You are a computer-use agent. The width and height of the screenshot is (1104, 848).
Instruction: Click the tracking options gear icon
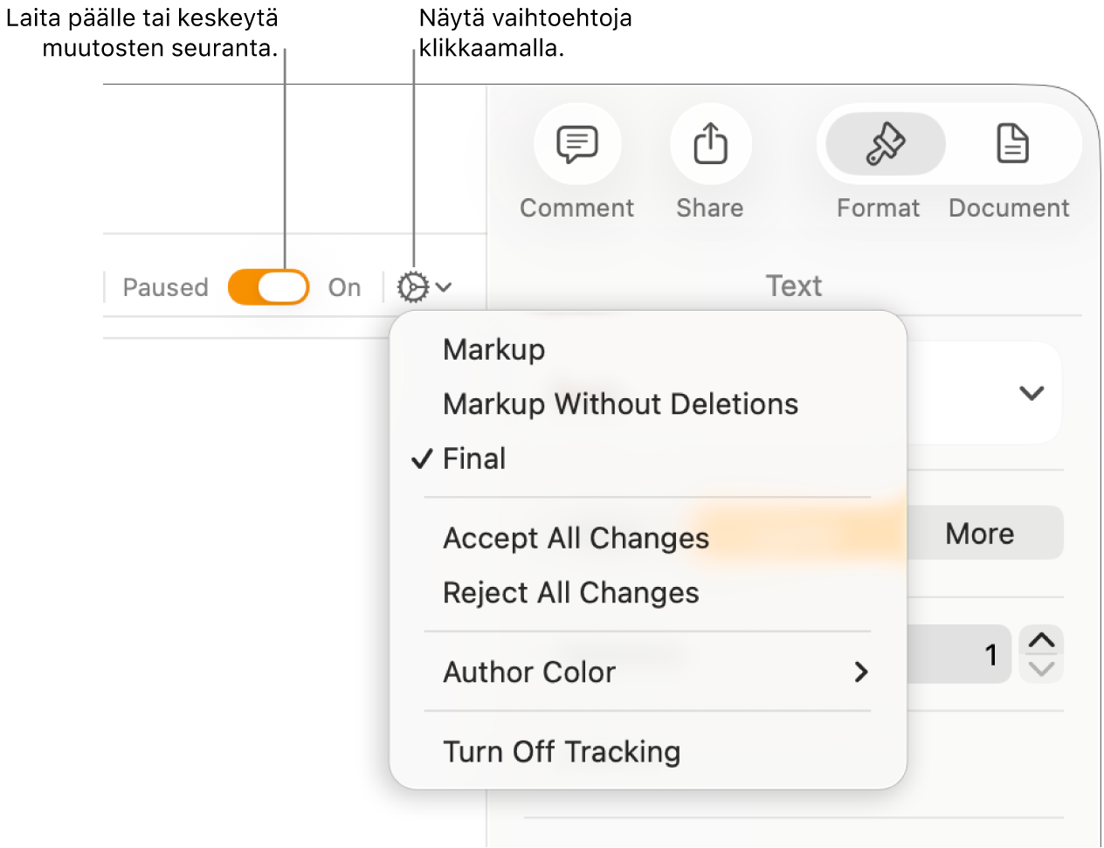(x=413, y=286)
